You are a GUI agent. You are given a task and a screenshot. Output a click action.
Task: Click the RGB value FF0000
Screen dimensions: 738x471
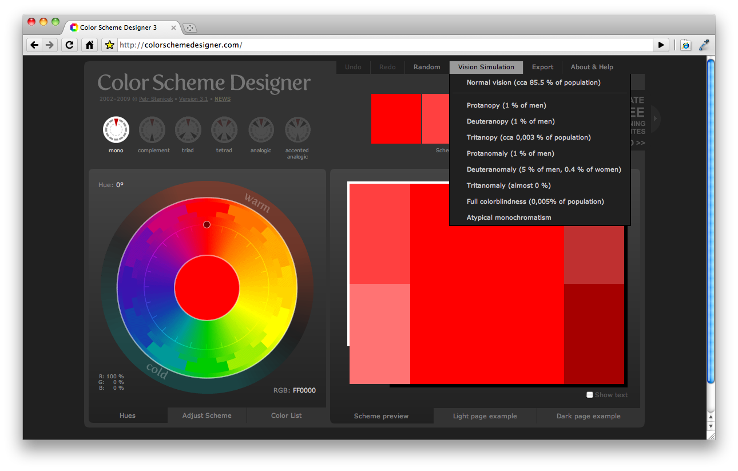(x=304, y=390)
